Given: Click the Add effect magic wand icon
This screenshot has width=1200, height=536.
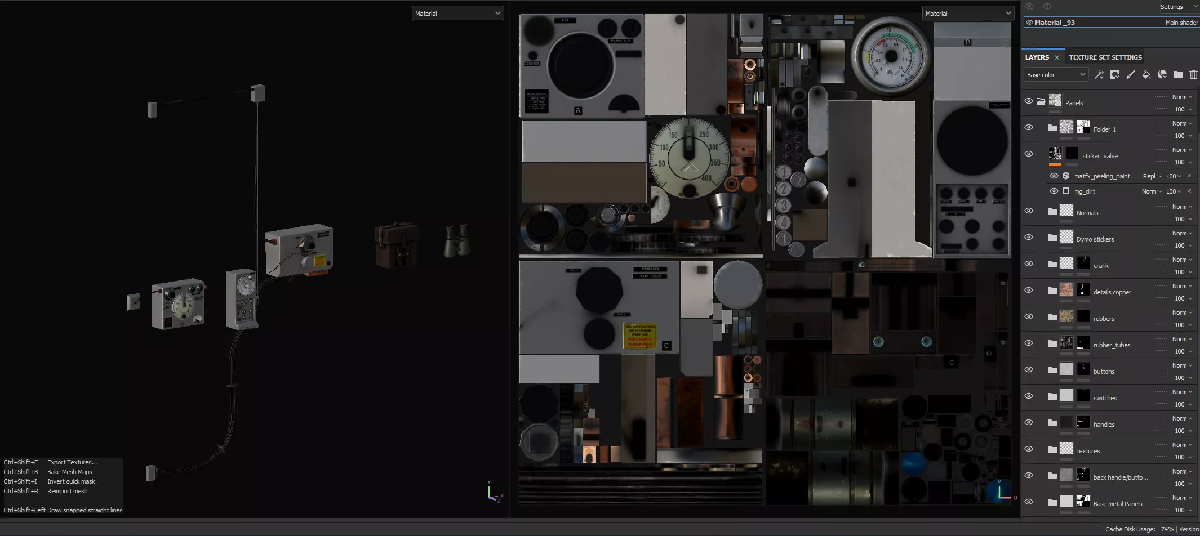Looking at the screenshot, I should (1099, 75).
